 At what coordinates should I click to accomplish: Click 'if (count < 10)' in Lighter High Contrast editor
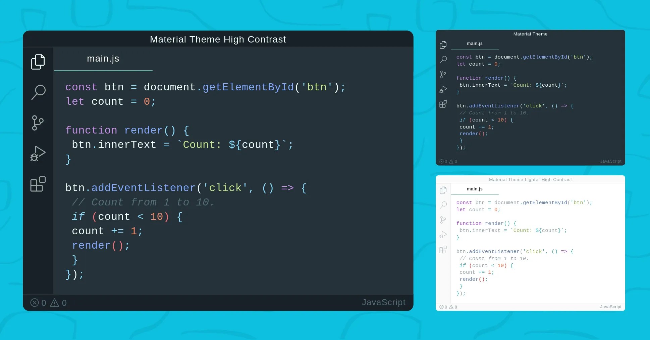486,266
